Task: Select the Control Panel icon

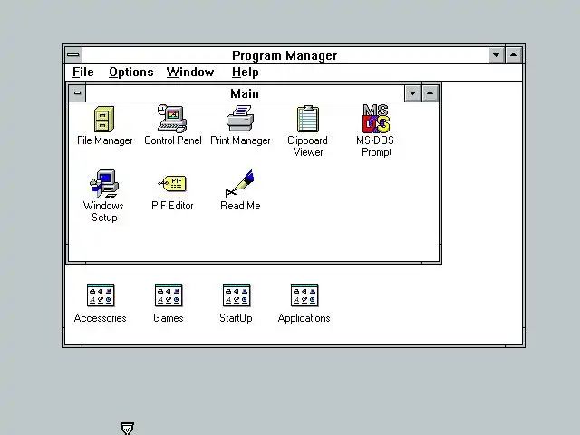Action: [x=172, y=119]
